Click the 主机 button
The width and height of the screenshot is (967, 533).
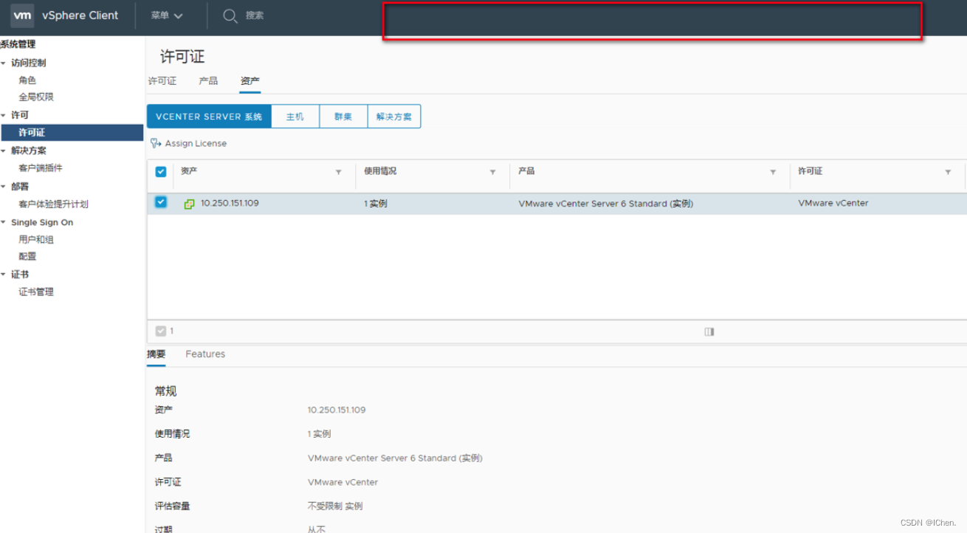[x=295, y=116]
